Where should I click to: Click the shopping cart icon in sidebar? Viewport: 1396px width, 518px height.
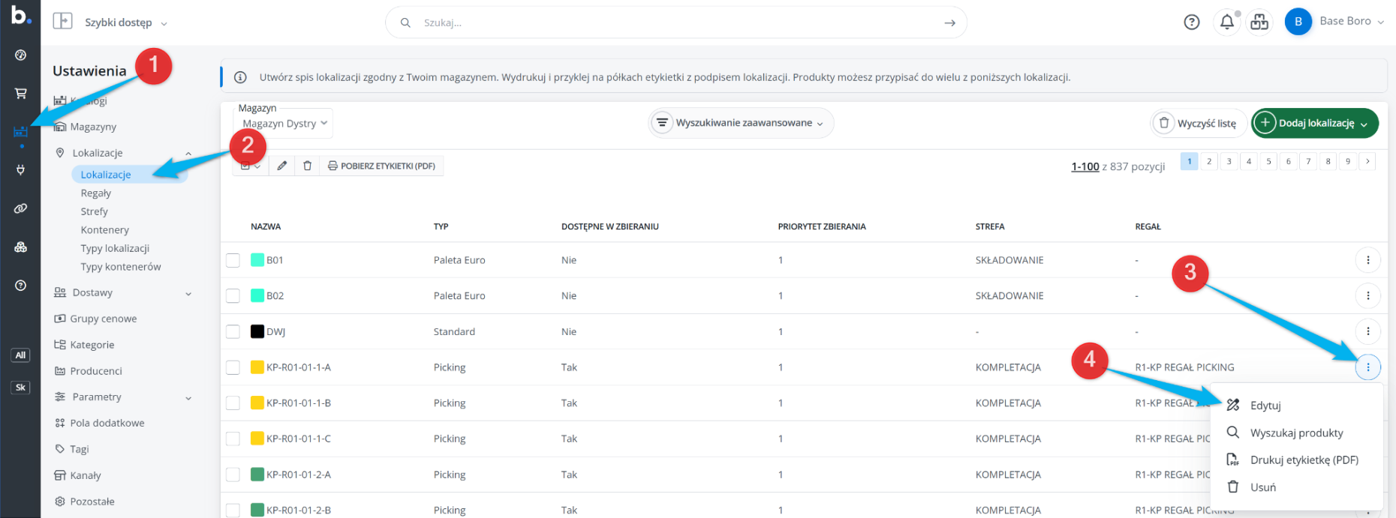tap(20, 93)
